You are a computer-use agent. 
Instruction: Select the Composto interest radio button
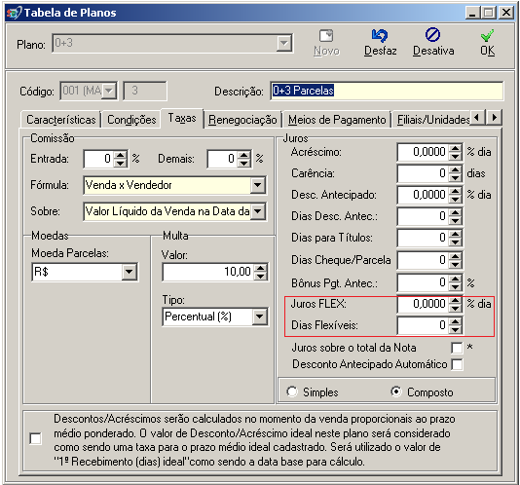point(396,392)
